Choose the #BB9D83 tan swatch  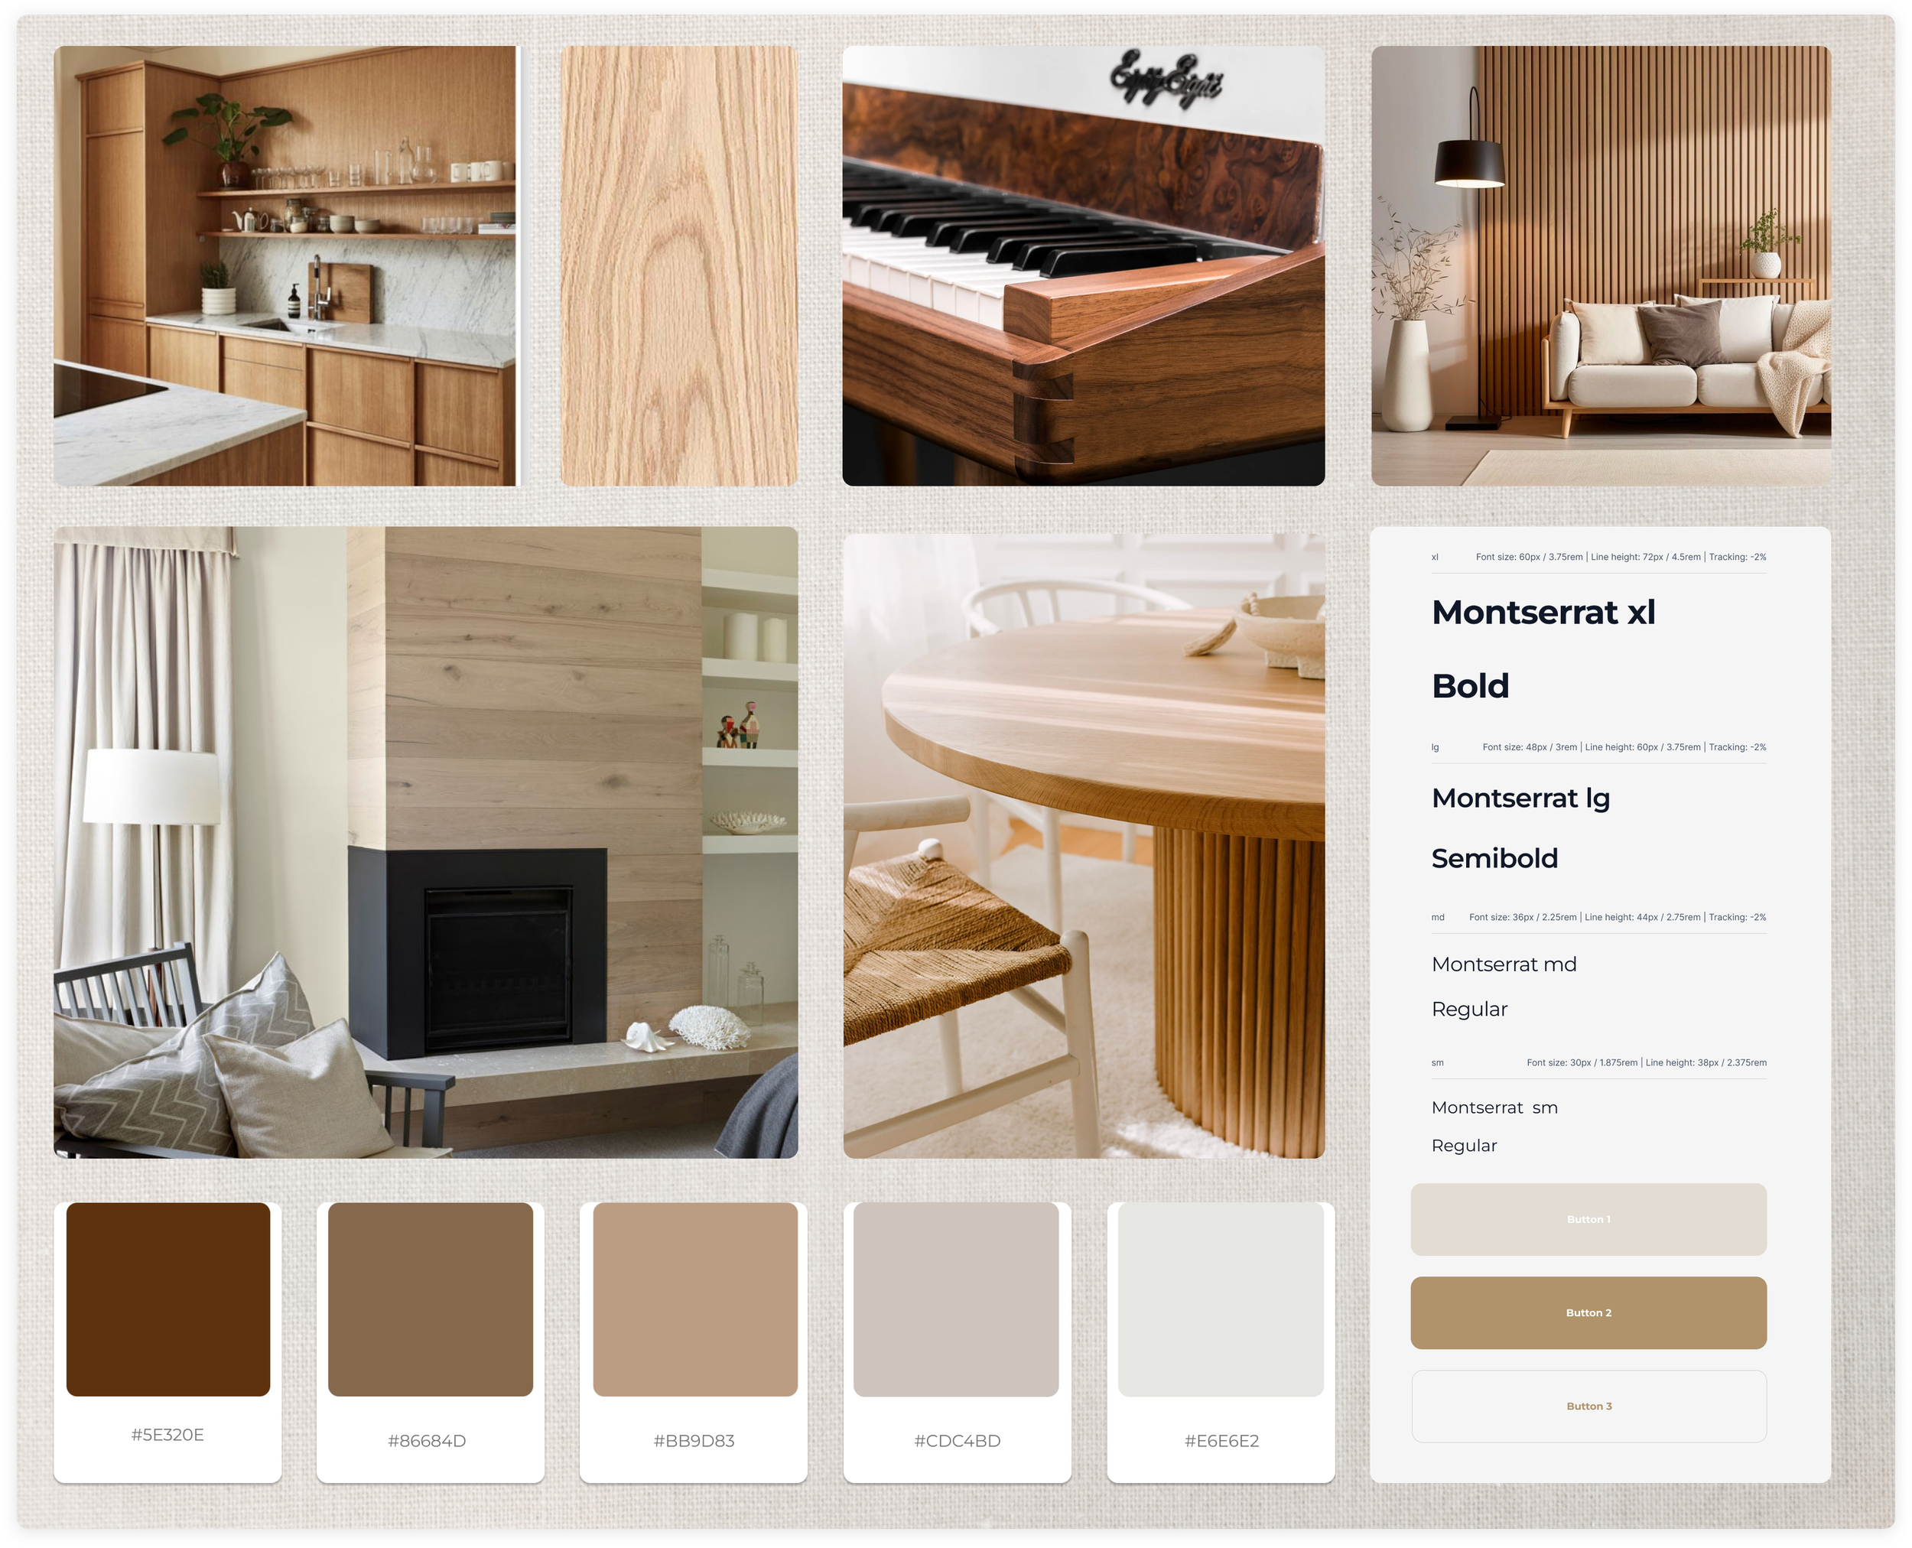(x=694, y=1299)
